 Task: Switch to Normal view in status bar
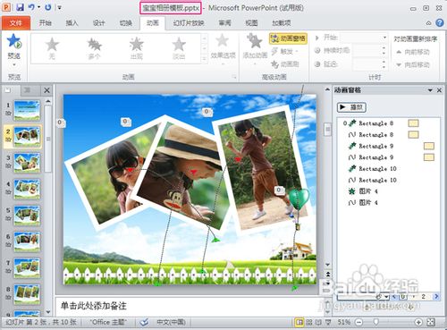click(299, 322)
